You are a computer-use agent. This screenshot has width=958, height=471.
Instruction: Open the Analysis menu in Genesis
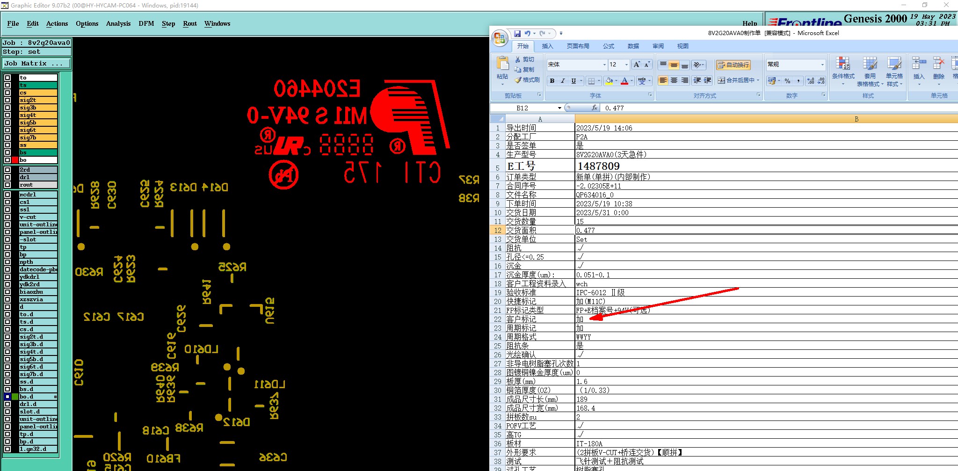[118, 23]
